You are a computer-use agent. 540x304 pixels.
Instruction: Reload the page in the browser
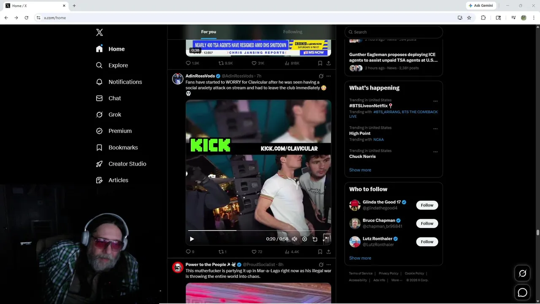click(x=27, y=18)
